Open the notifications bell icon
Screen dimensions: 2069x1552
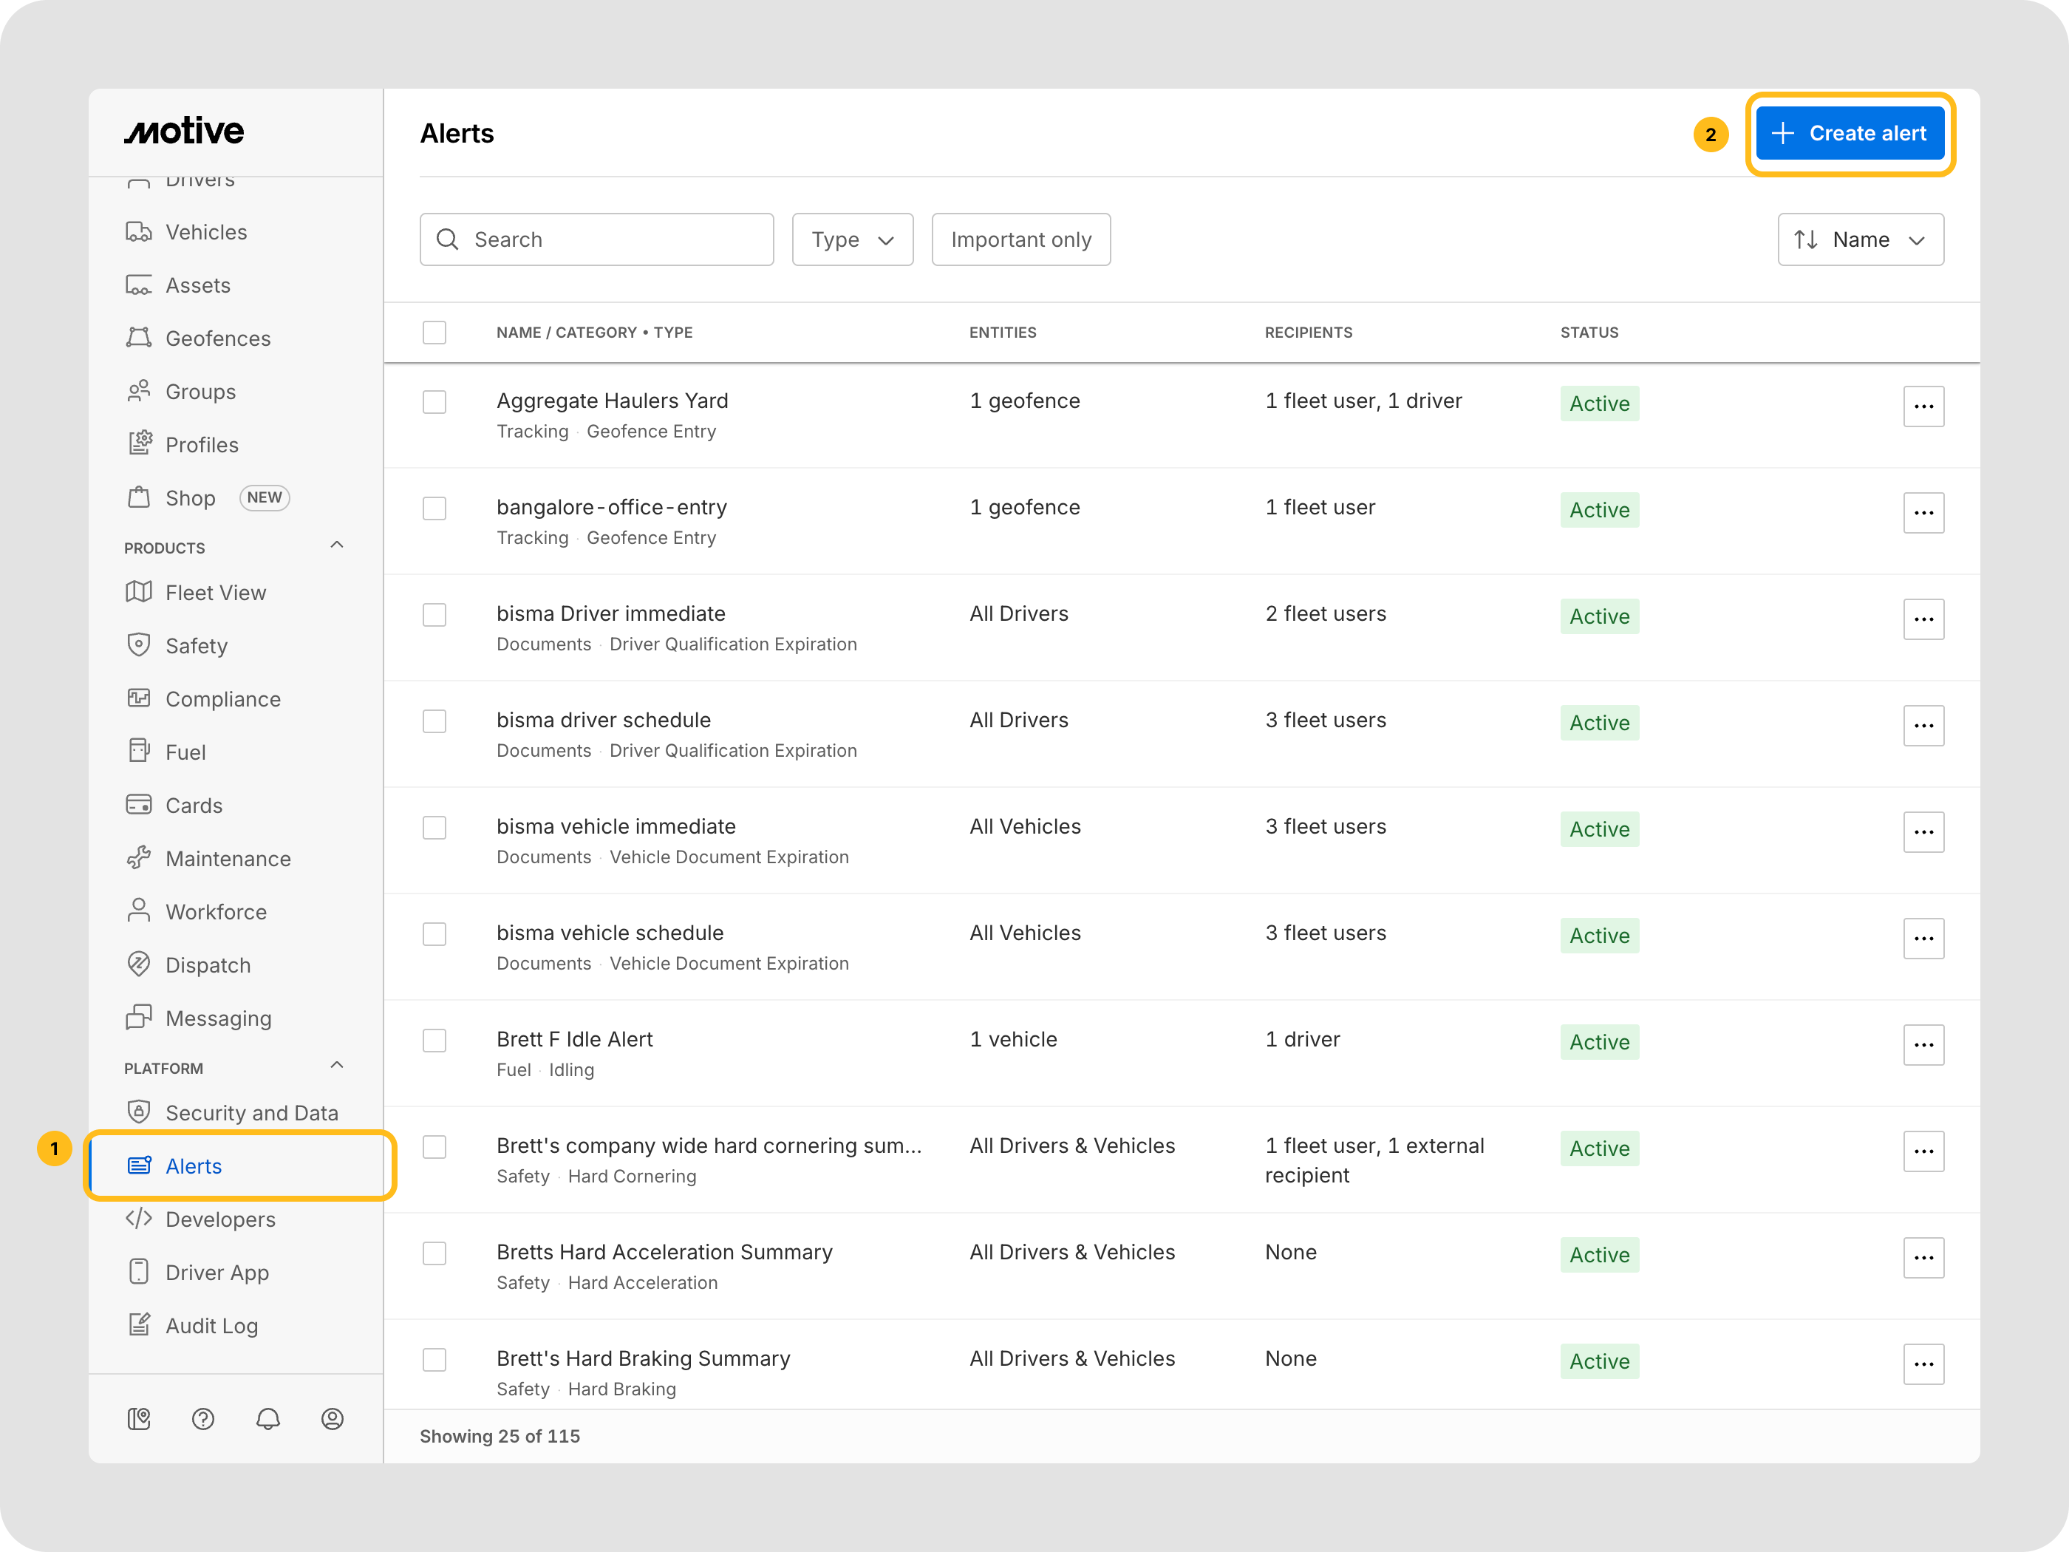click(x=267, y=1419)
